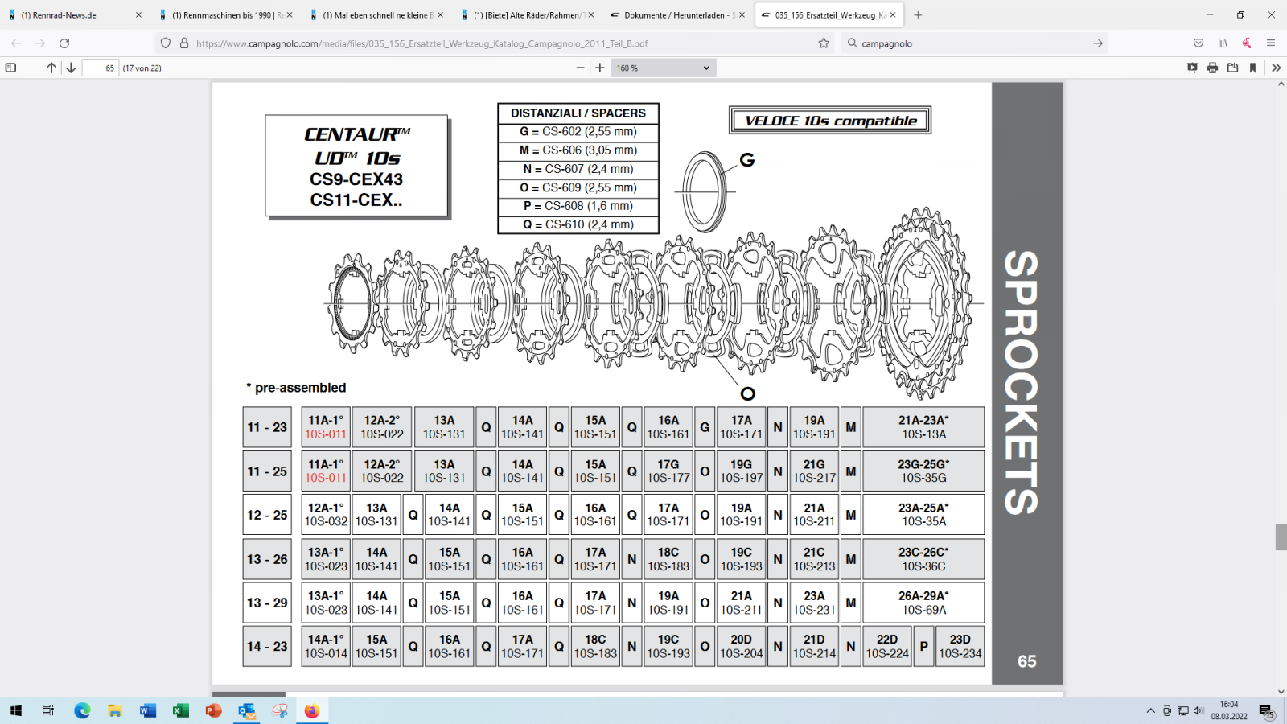Expand PDF viewer tools menu
The width and height of the screenshot is (1287, 724).
[x=1276, y=68]
